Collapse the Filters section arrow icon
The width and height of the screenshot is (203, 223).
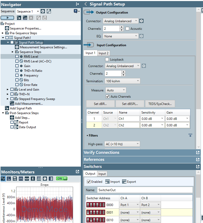[190, 135]
